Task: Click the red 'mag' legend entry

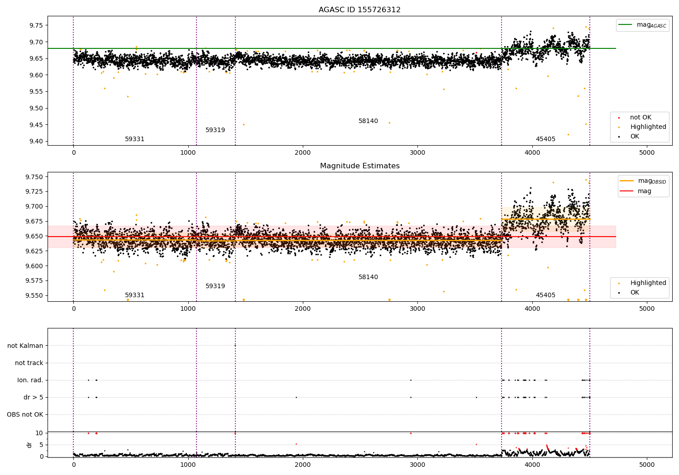Action: tap(636, 191)
